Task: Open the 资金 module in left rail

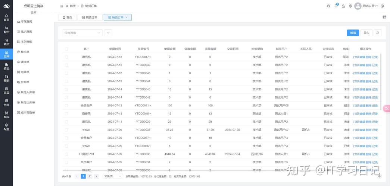Action: 6,67
